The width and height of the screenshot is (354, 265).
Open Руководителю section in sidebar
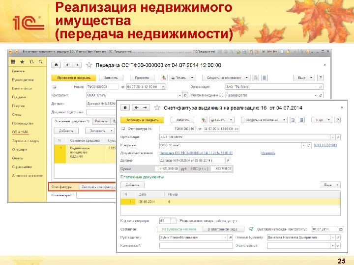pos(23,80)
